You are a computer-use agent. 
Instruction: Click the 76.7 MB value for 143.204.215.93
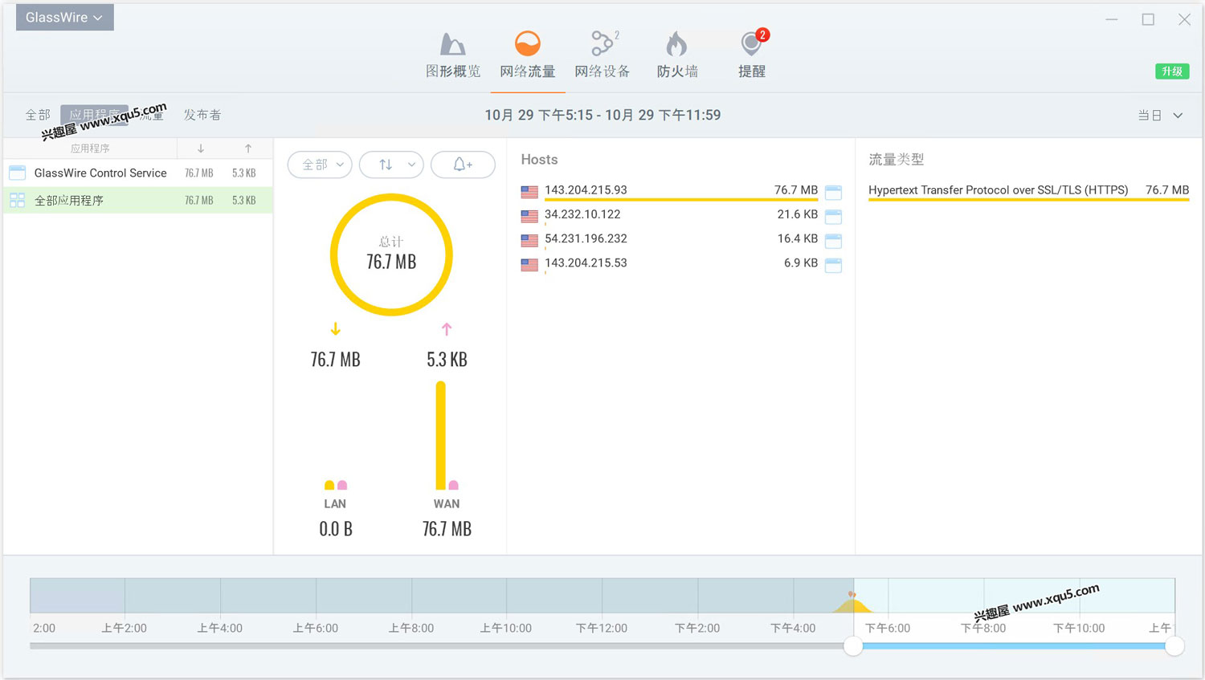796,190
